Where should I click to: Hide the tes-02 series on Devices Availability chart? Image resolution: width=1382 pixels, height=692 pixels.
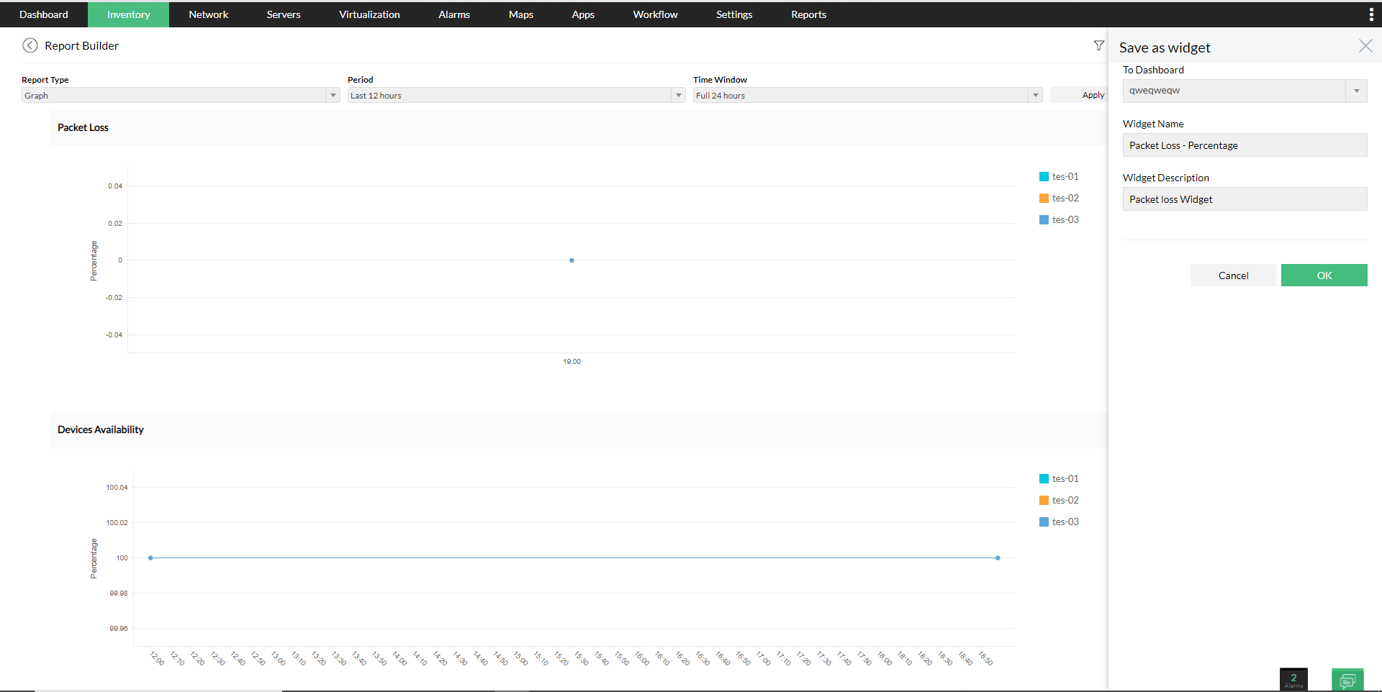pos(1044,499)
